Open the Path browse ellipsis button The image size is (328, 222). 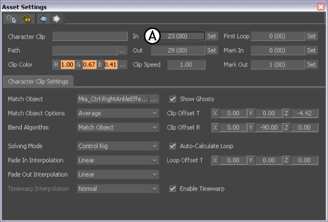[x=122, y=50]
